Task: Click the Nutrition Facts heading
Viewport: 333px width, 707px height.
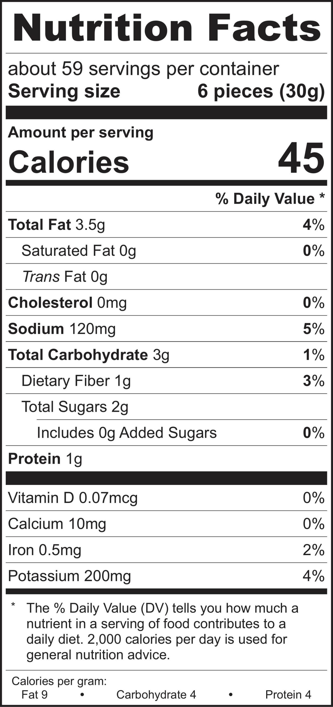Action: click(166, 28)
